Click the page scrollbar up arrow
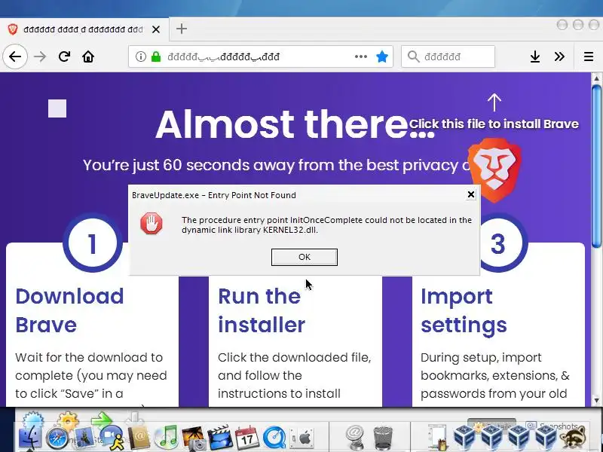 point(596,78)
